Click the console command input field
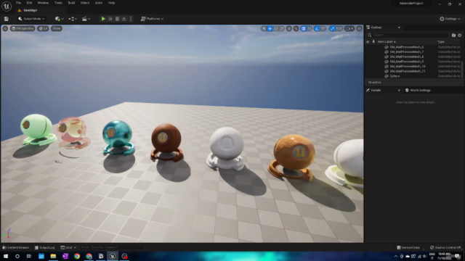465x261 pixels. [x=111, y=247]
